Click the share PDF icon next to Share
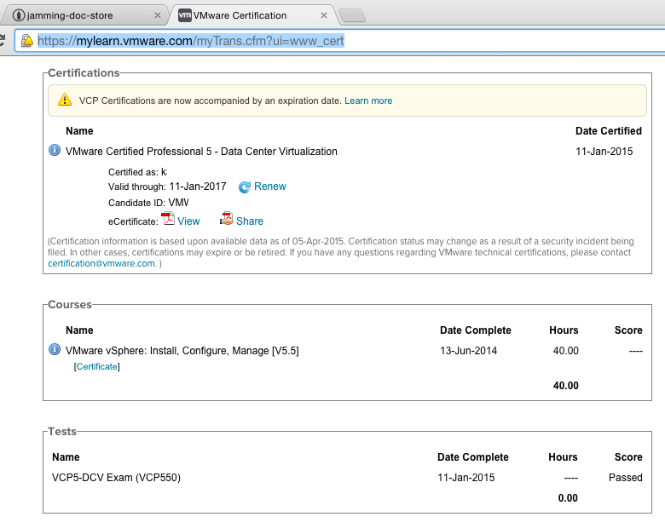 (x=227, y=219)
